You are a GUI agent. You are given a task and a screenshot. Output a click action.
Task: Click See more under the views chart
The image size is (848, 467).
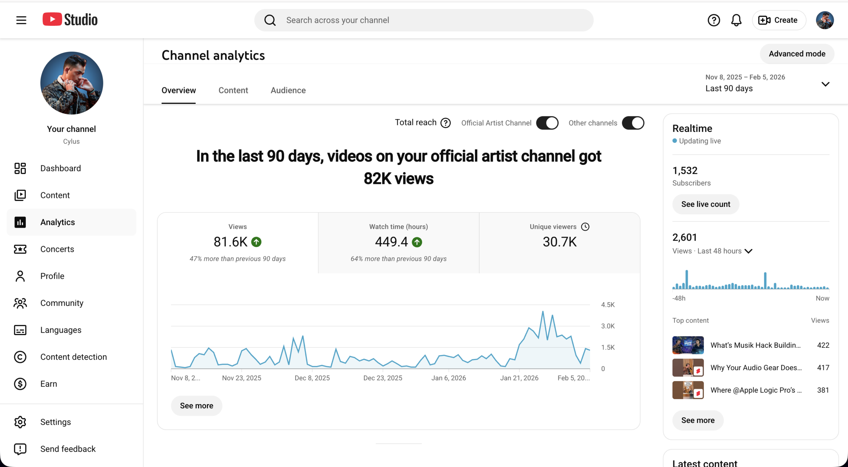196,406
